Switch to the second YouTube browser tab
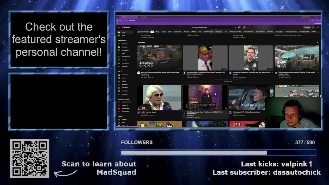The image size is (329, 185). (x=148, y=17)
